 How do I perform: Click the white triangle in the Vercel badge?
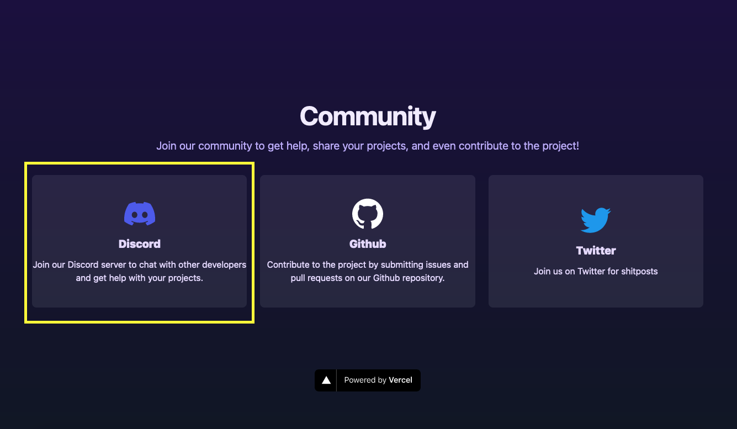pyautogui.click(x=326, y=380)
